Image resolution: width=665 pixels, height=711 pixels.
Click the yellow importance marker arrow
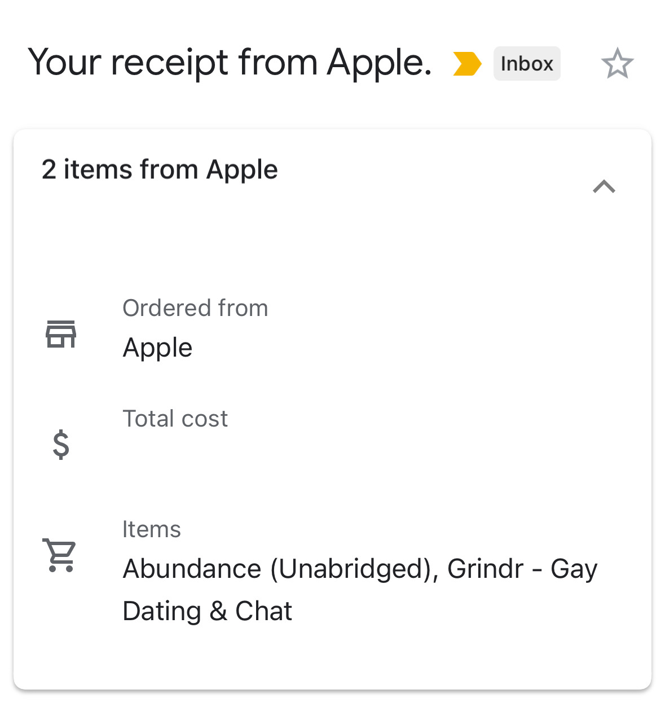coord(467,63)
